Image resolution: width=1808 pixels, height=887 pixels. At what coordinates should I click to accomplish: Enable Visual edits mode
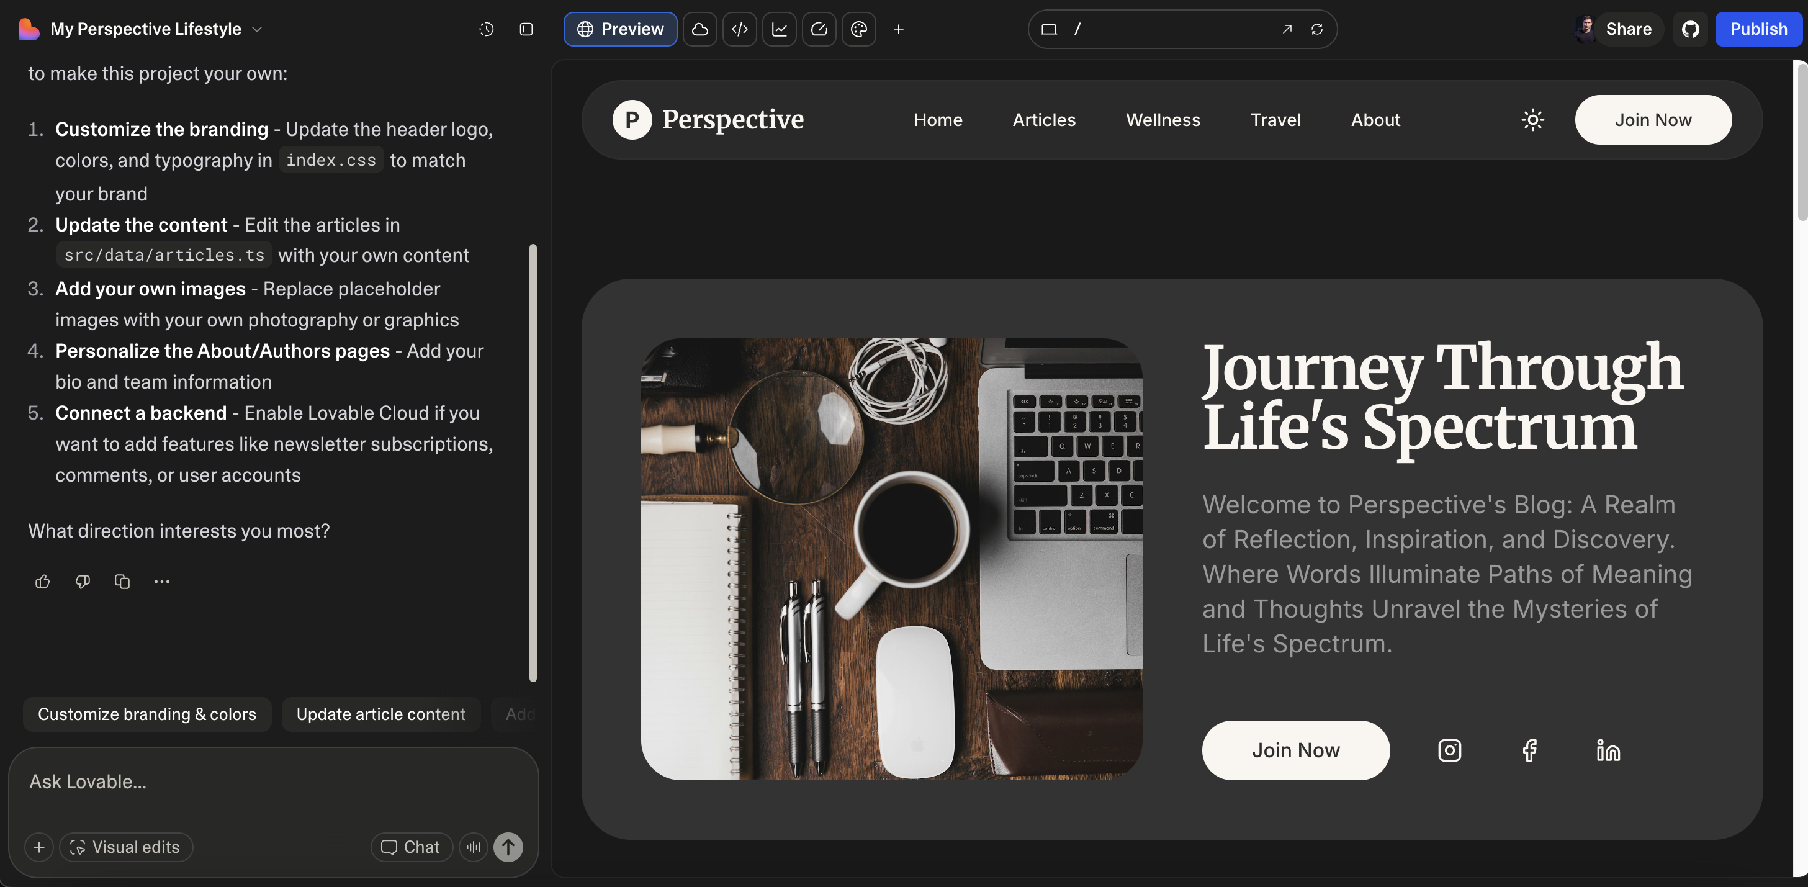point(125,847)
